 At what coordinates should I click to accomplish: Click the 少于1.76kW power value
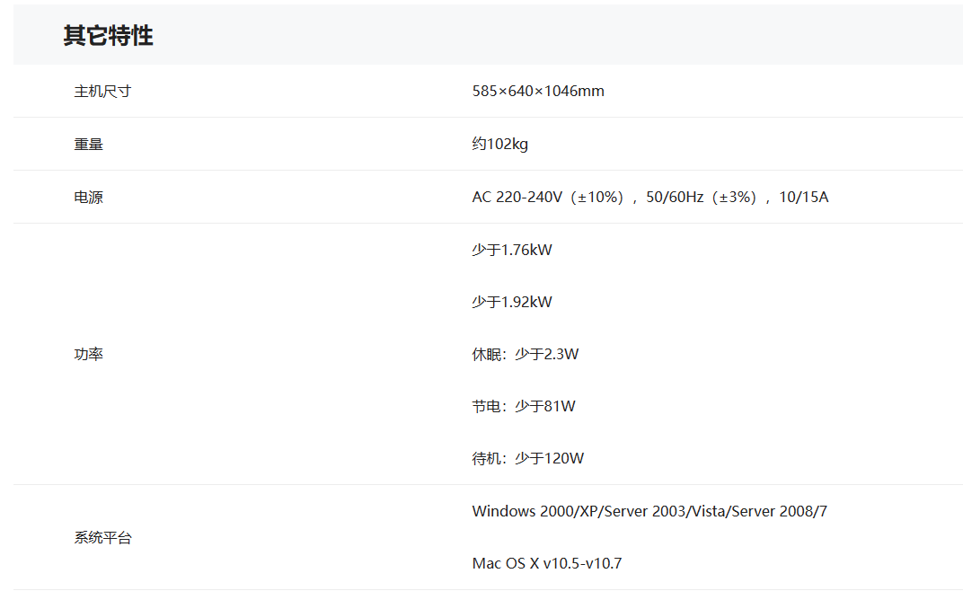pos(512,250)
